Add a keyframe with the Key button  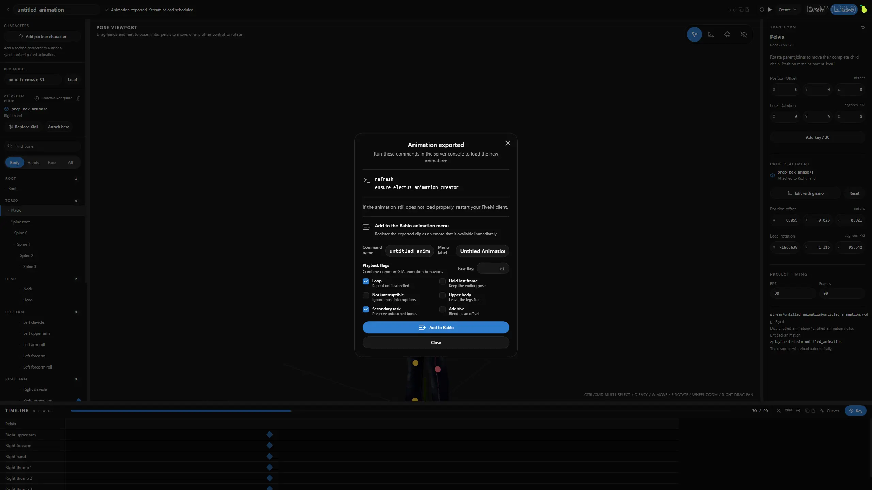[855, 411]
